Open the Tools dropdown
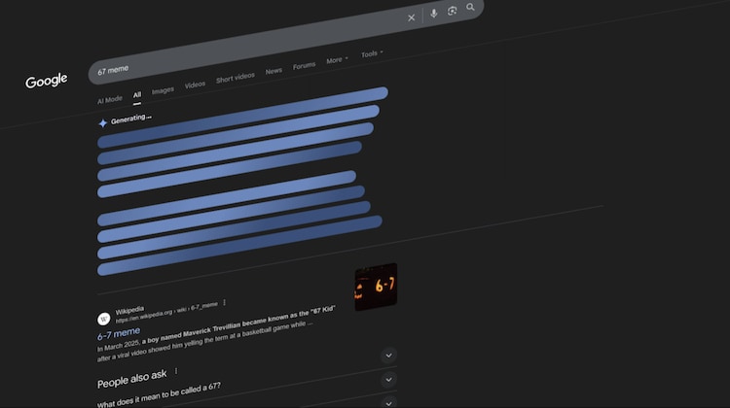Screen dimensions: 730x408 [x=372, y=53]
